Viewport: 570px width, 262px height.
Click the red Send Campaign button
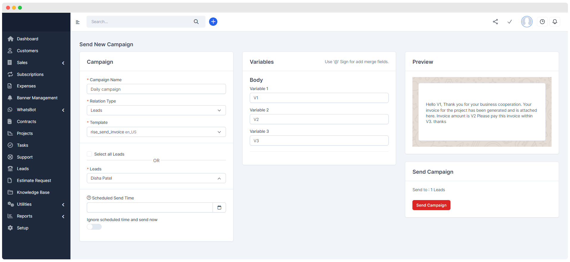tap(431, 205)
